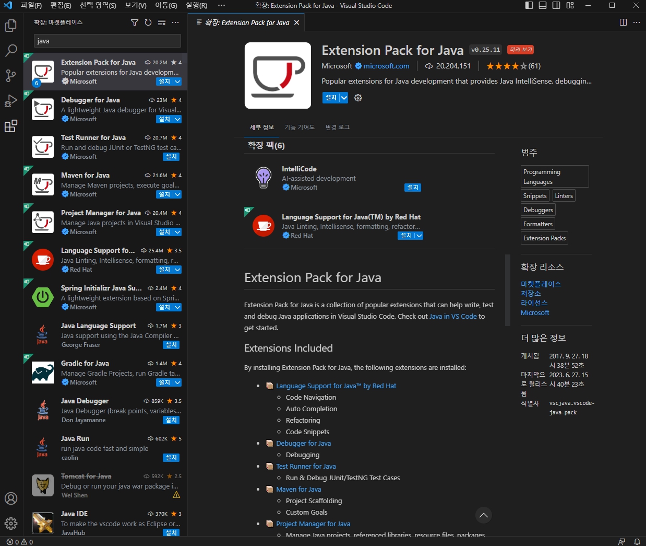Image resolution: width=646 pixels, height=546 pixels.
Task: Click the Extension Pack for Java large logo
Action: [x=278, y=75]
